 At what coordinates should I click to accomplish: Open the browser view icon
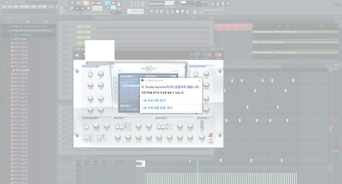pos(167,11)
